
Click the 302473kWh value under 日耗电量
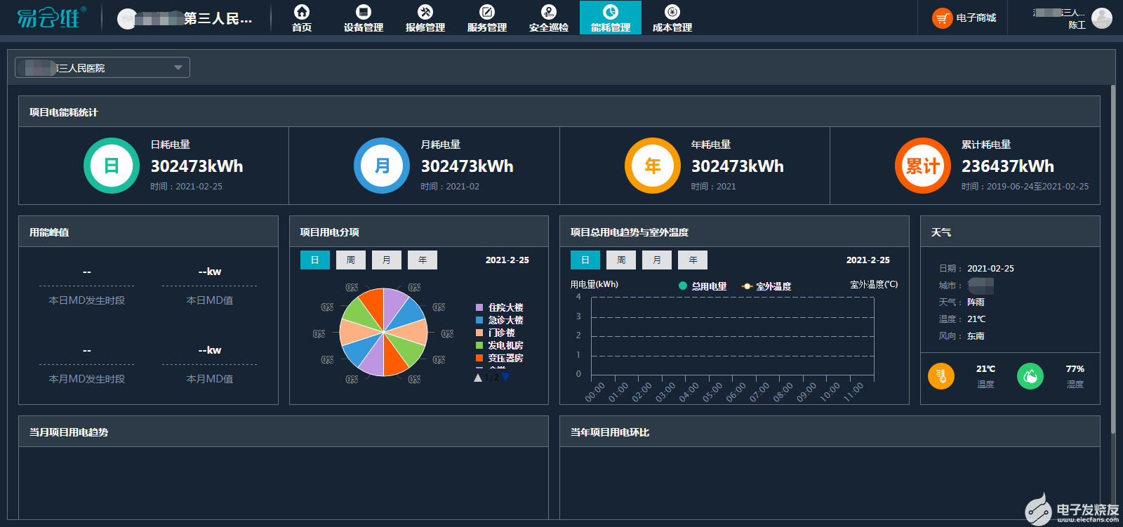(x=197, y=166)
